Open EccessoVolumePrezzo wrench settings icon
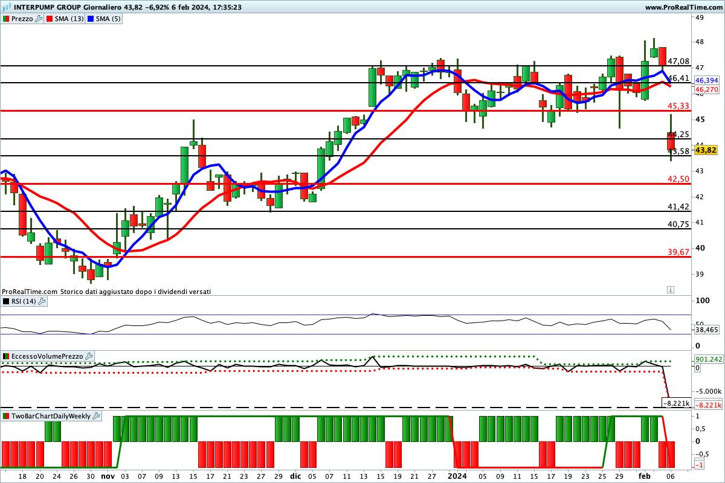 pyautogui.click(x=89, y=356)
